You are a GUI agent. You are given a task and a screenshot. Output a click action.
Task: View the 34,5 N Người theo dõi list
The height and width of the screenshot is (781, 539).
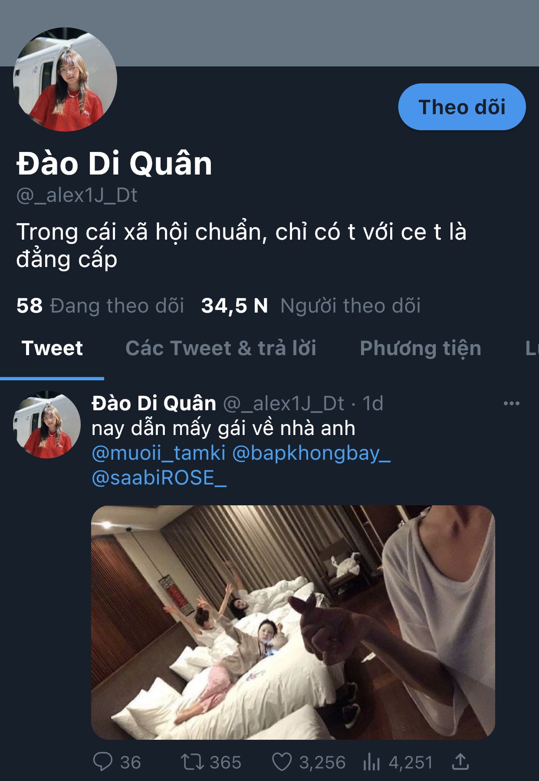311,306
